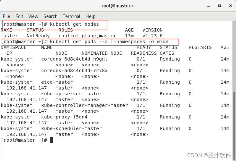Click the READINESS GATES column header
Image resolution: width=236 pixels, height=161 pixels.
coord(152,53)
